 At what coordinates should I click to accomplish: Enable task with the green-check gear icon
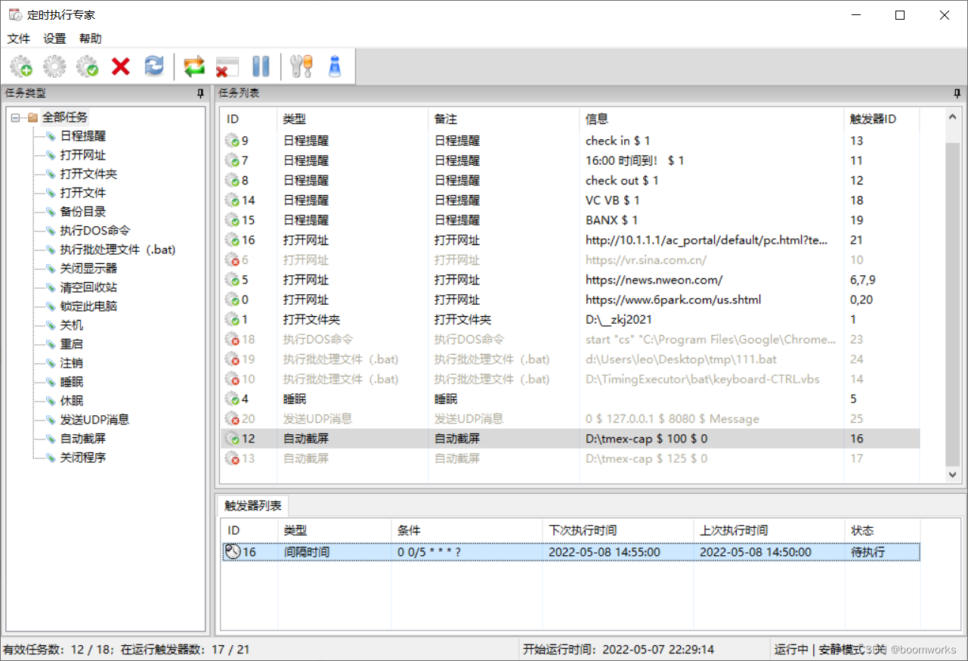coord(88,66)
